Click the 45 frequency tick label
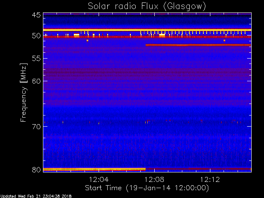 (x=36, y=15)
